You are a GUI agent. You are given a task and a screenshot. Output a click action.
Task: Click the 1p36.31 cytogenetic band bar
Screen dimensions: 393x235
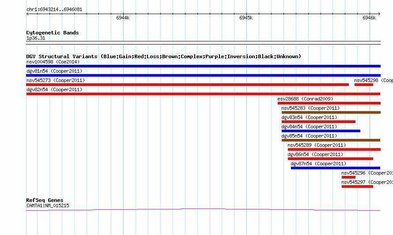click(203, 43)
